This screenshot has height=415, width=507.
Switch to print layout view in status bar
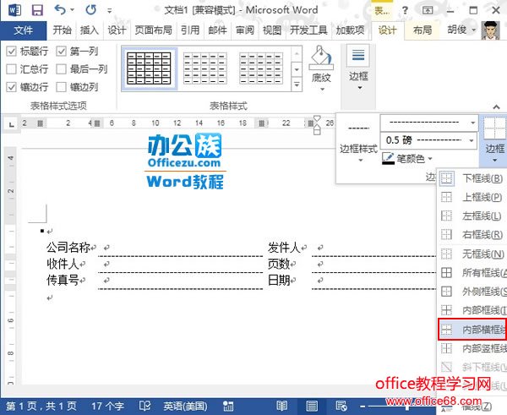click(x=311, y=406)
